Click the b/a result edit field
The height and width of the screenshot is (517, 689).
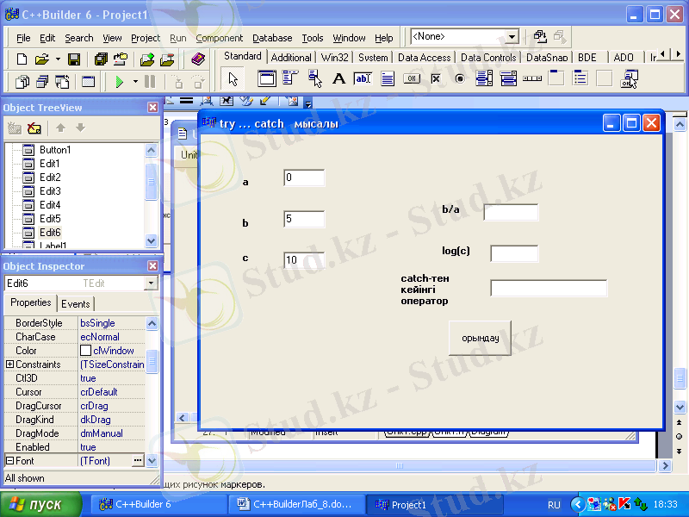(511, 212)
